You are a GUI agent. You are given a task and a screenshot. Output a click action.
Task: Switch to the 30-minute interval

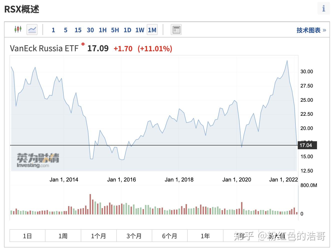(x=90, y=30)
